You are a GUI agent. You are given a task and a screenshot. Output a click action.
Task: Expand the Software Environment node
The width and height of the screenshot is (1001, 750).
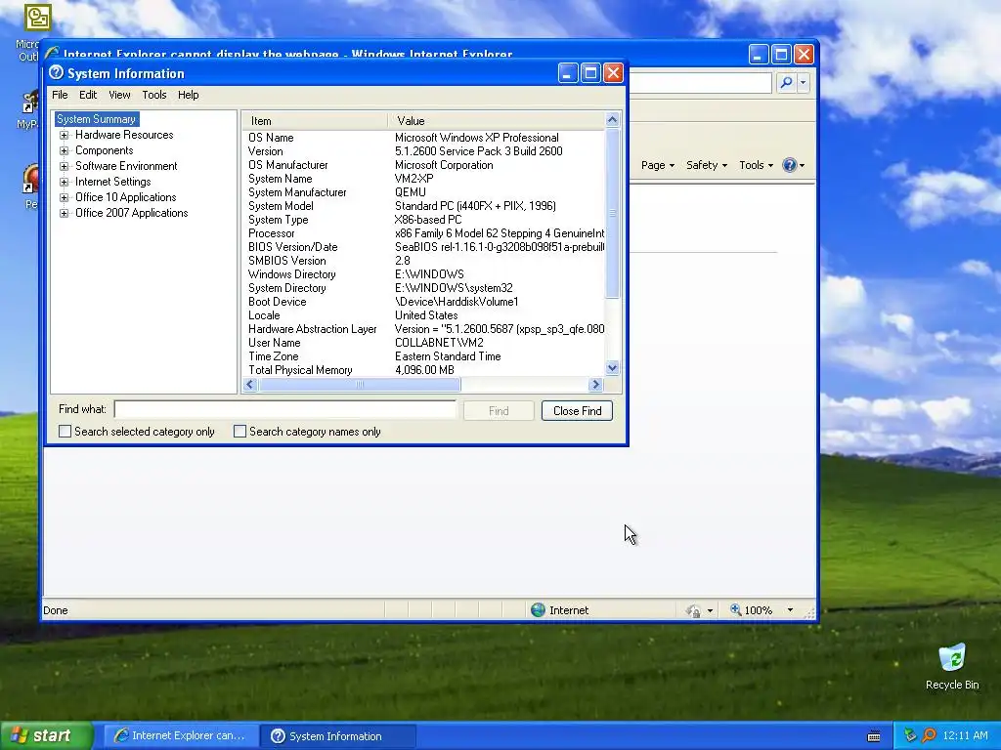[64, 166]
